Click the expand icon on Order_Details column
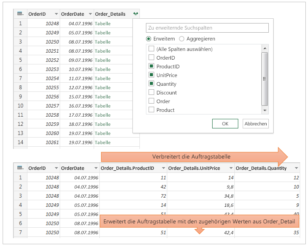 point(135,14)
